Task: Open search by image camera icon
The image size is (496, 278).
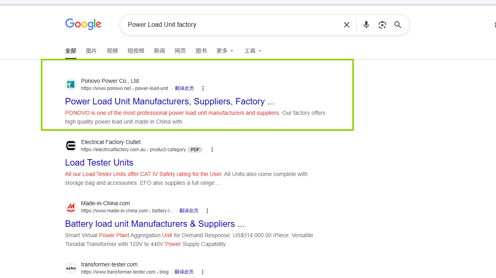Action: 382,25
